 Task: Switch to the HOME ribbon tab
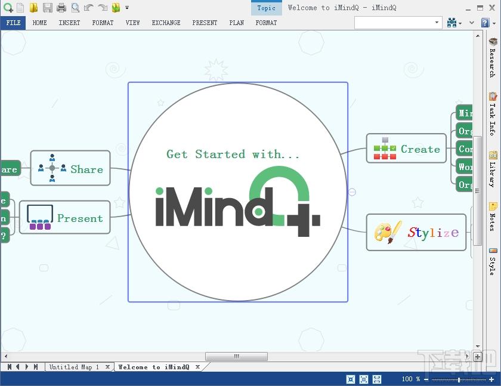point(39,23)
